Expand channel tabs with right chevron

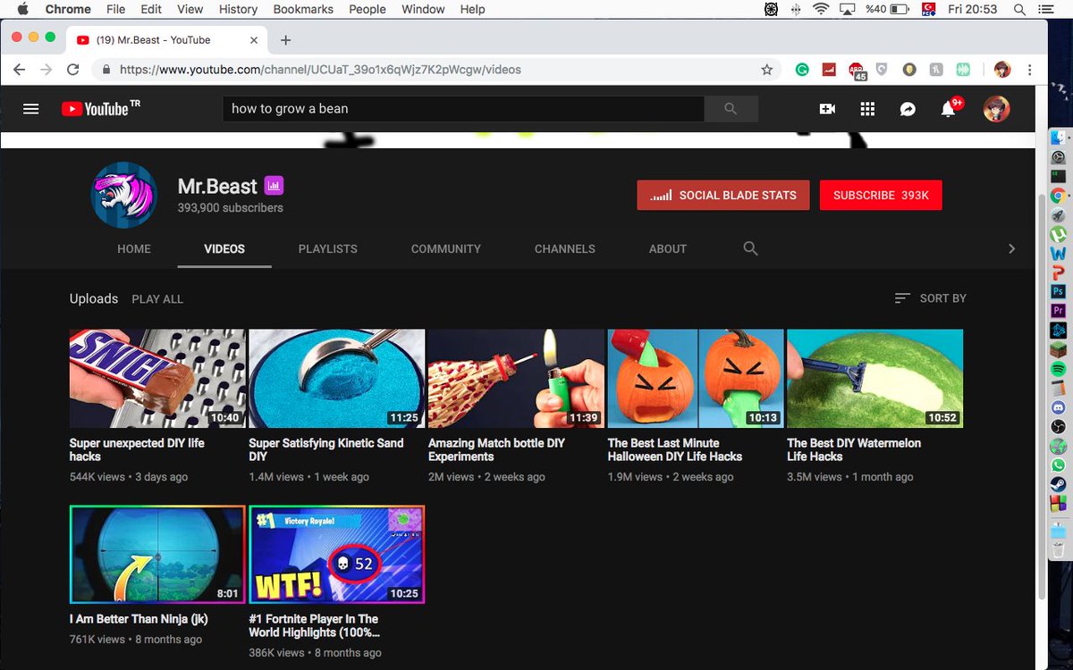coord(1011,249)
